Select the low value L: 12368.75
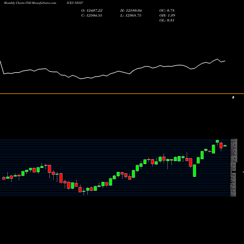This screenshot has height=244, width=244. point(131,16)
